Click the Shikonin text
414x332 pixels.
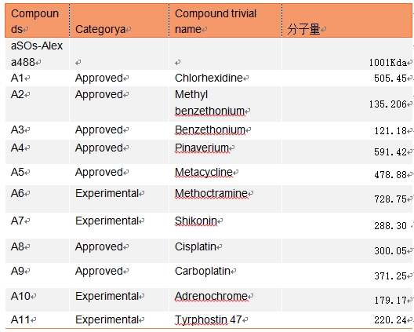(196, 221)
